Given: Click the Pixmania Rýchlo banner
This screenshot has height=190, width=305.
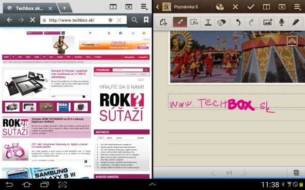Looking at the screenshot, I should tap(114, 45).
